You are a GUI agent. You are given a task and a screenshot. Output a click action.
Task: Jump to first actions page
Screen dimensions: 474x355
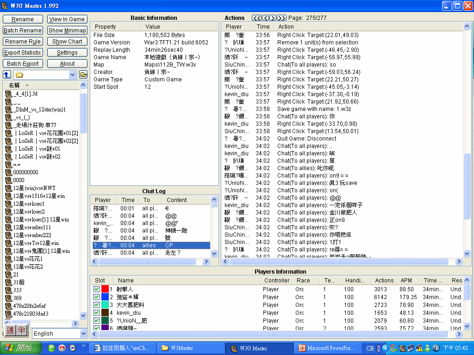click(x=256, y=18)
